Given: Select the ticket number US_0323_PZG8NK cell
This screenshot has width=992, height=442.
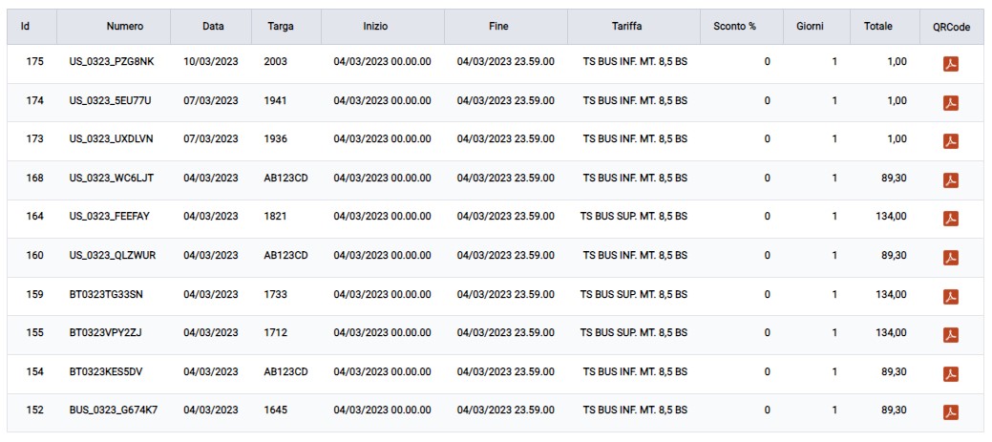Looking at the screenshot, I should point(111,61).
